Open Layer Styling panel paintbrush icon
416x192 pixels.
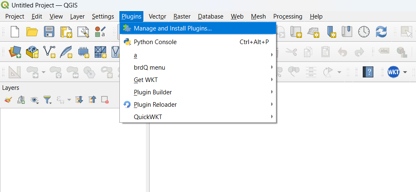click(x=8, y=100)
